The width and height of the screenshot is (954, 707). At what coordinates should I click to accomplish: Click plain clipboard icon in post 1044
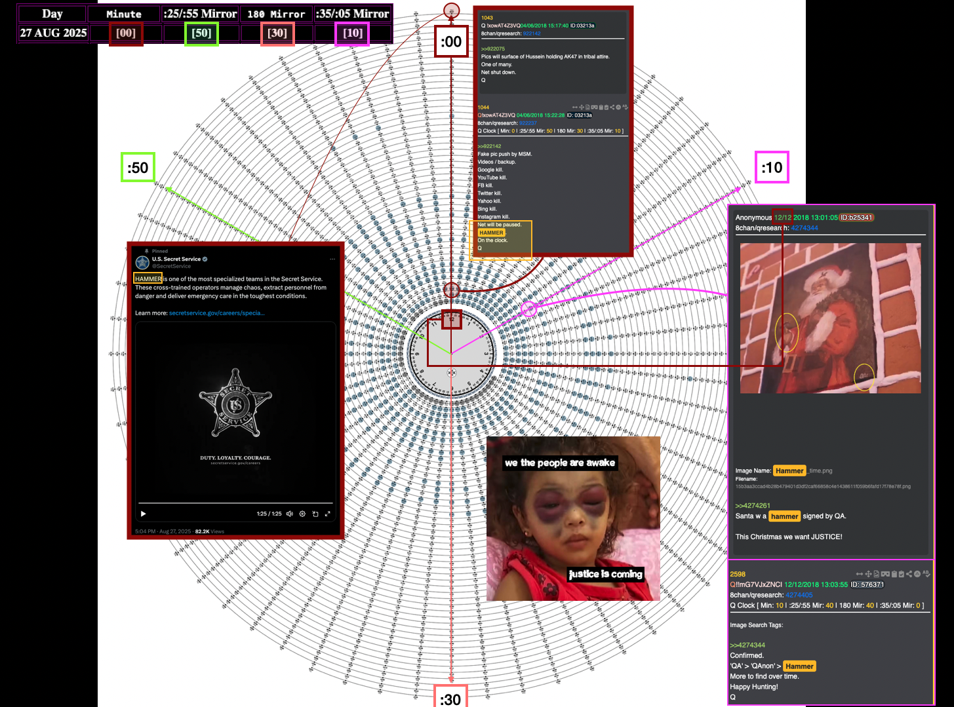click(x=601, y=107)
